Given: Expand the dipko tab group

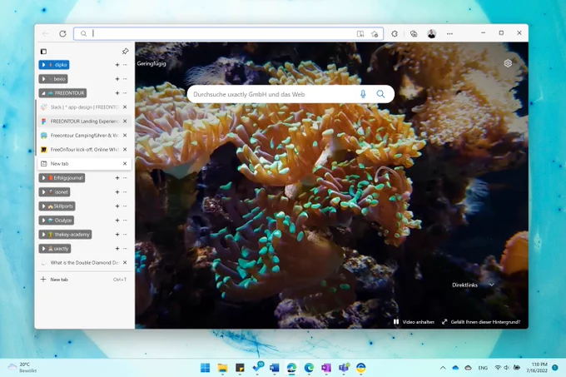Looking at the screenshot, I should pos(43,65).
